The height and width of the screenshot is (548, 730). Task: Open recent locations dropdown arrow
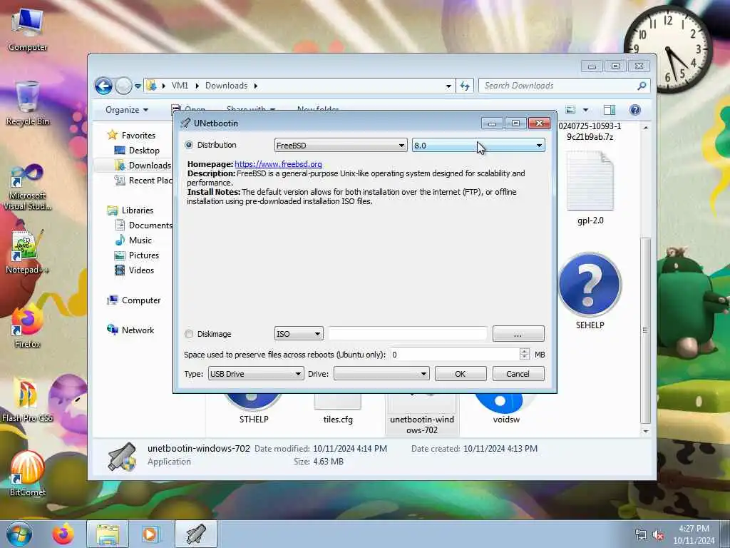tap(138, 86)
